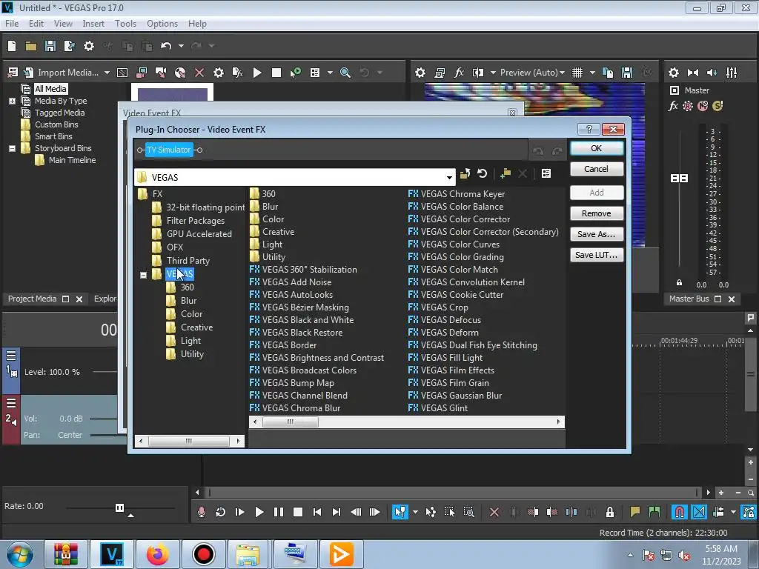Open project properties gear in main toolbar
The height and width of the screenshot is (569, 759).
tap(89, 46)
